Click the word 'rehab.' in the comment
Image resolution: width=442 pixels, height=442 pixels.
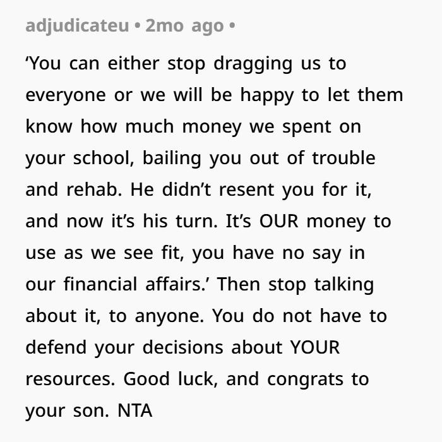tap(95, 189)
